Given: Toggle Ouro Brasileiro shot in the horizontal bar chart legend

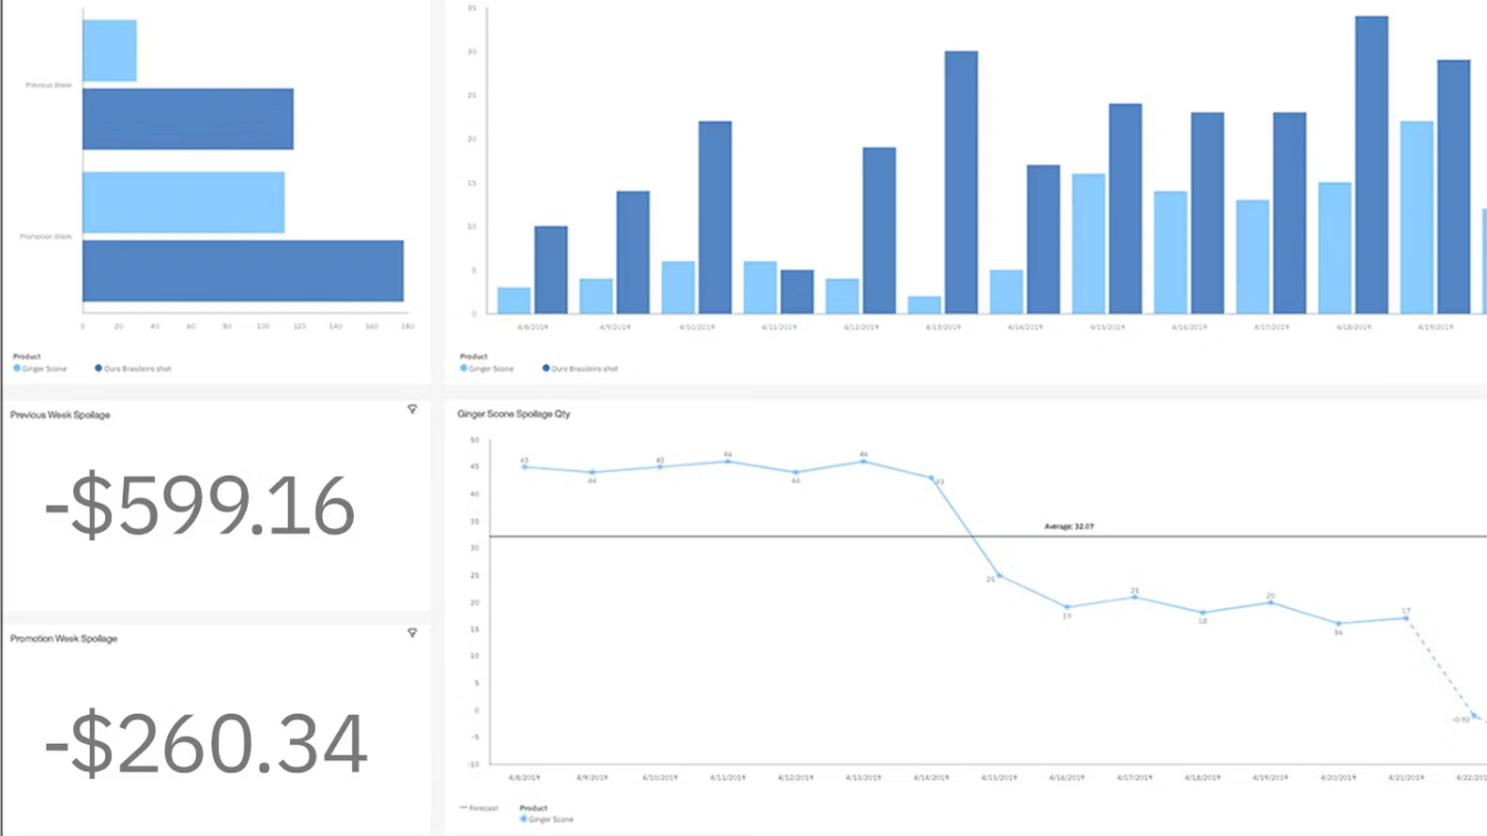Looking at the screenshot, I should coord(132,369).
